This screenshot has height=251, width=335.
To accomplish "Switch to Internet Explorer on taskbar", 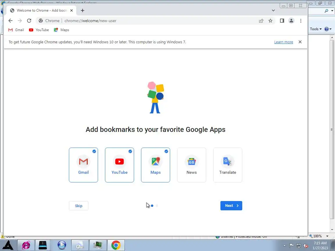I will pos(26,245).
